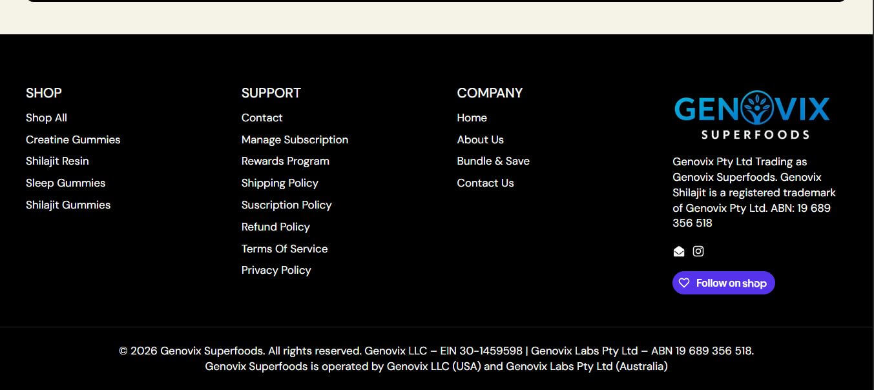View the Privacy Policy
Viewport: 874px width, 390px height.
coord(276,270)
